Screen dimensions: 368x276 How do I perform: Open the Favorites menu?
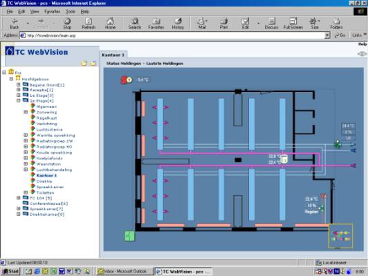click(x=53, y=12)
